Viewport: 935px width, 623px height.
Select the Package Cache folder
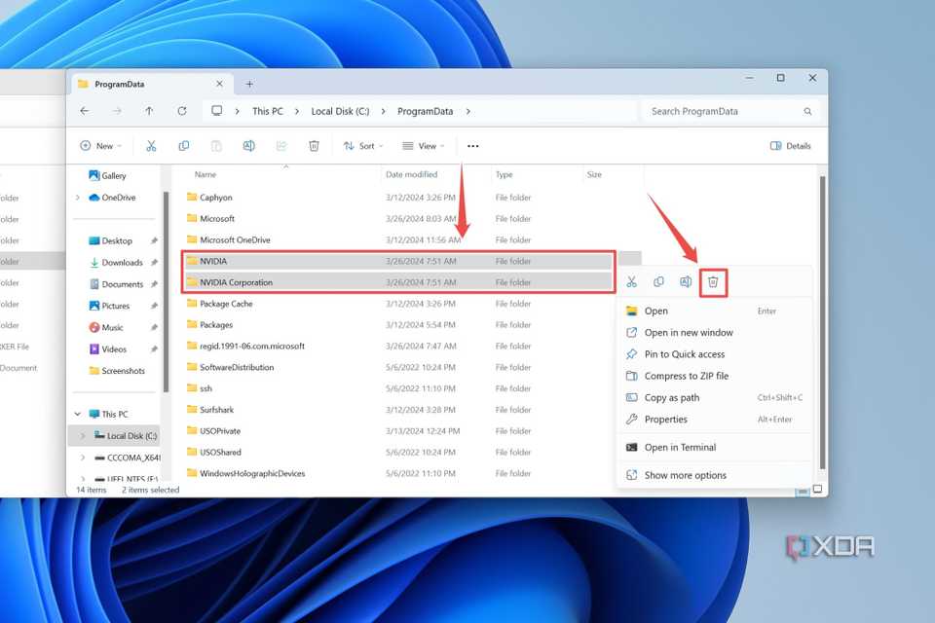226,304
